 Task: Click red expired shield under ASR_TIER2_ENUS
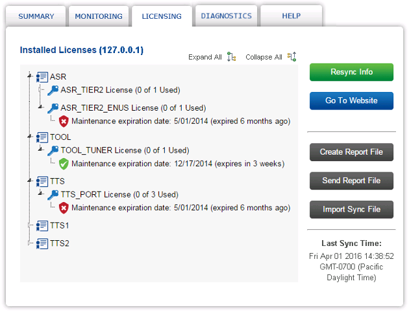64,122
